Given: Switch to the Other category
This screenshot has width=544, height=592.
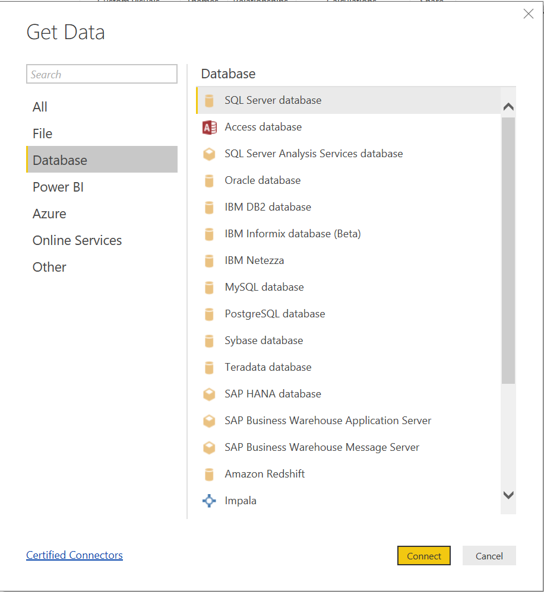Looking at the screenshot, I should pyautogui.click(x=102, y=267).
